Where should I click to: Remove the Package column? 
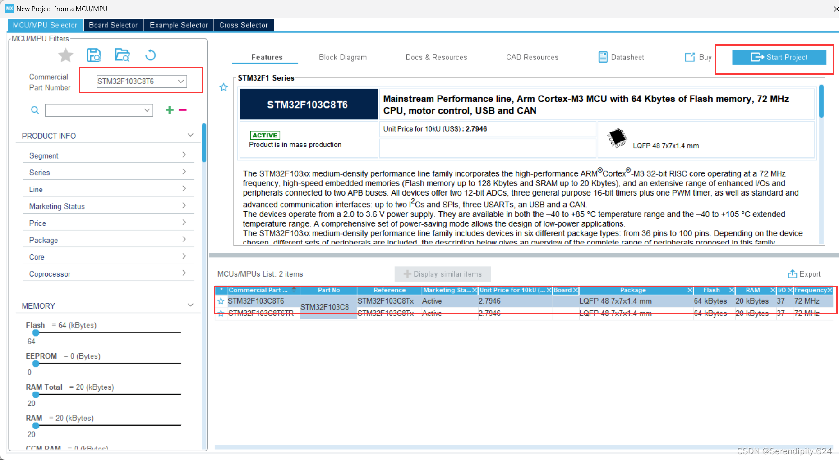690,291
